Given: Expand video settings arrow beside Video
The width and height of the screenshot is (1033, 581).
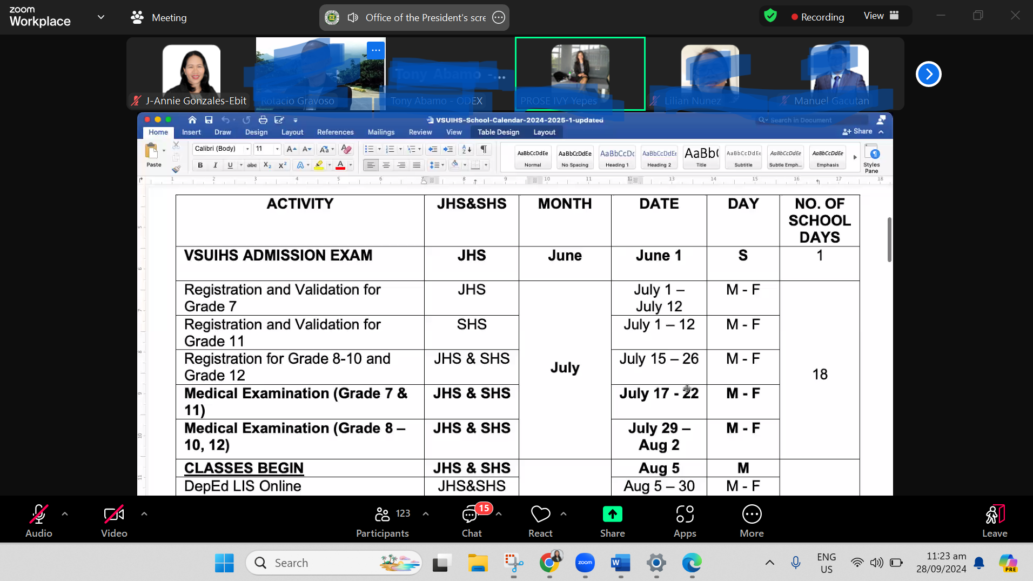Looking at the screenshot, I should 144,514.
